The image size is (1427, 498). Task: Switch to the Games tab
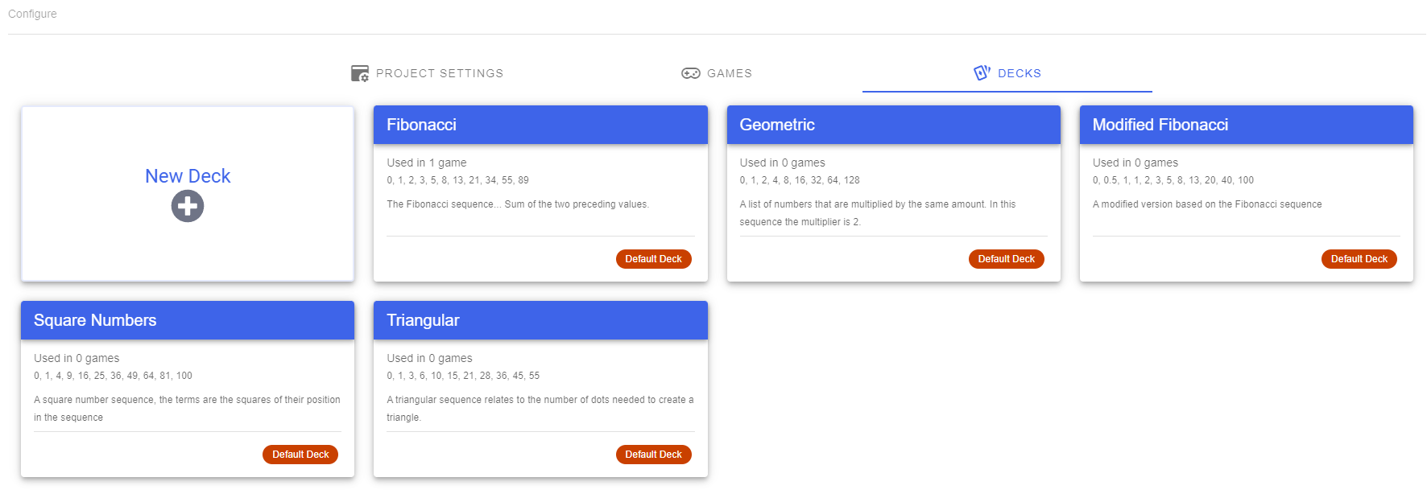717,73
